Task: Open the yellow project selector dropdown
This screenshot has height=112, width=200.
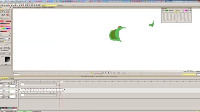Action: [49, 6]
